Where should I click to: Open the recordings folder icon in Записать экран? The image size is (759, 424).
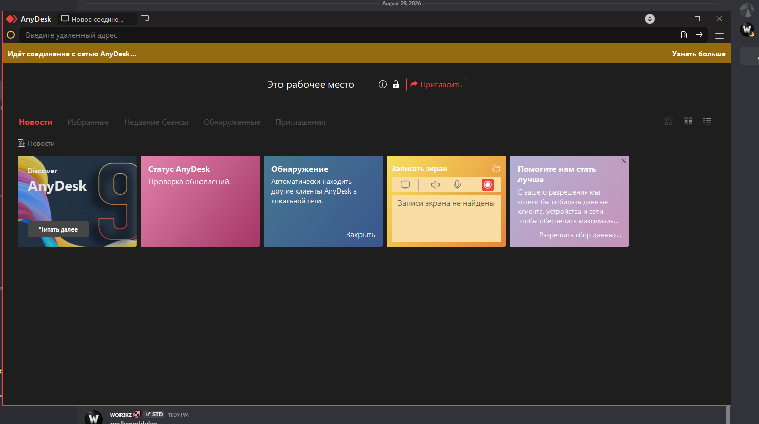tap(496, 168)
